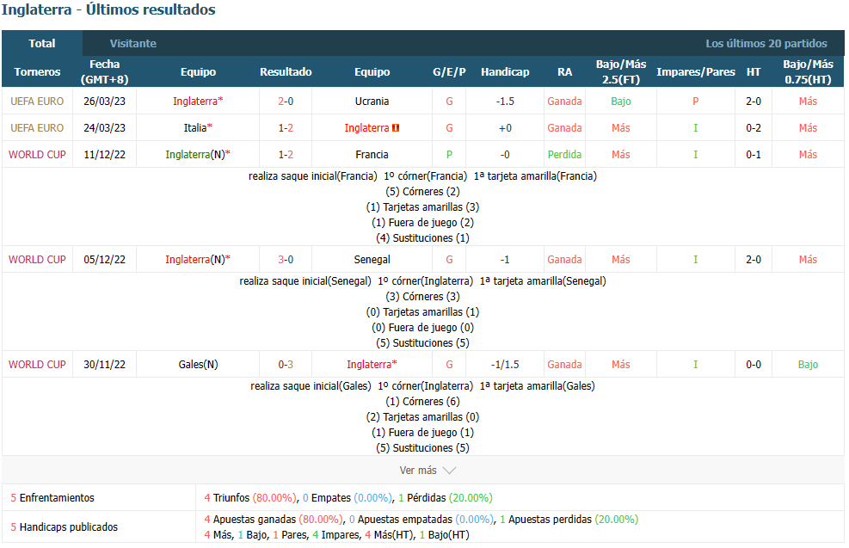Open the Francia team link
This screenshot has width=849, height=548.
(x=372, y=154)
